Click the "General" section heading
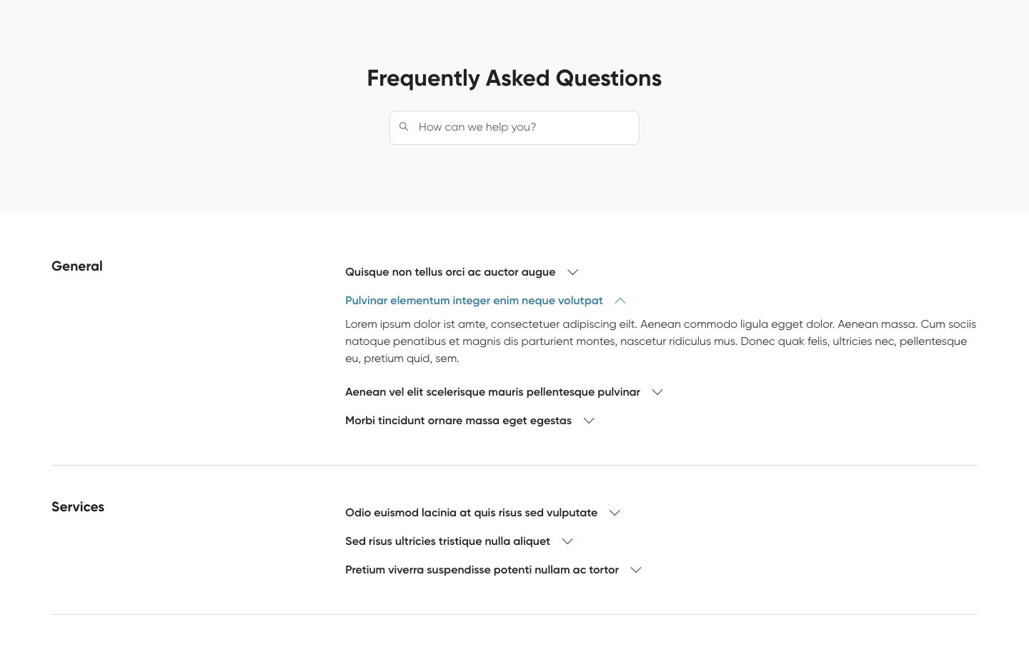 coord(77,266)
